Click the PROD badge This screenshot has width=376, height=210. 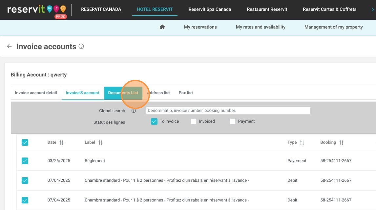(x=60, y=16)
